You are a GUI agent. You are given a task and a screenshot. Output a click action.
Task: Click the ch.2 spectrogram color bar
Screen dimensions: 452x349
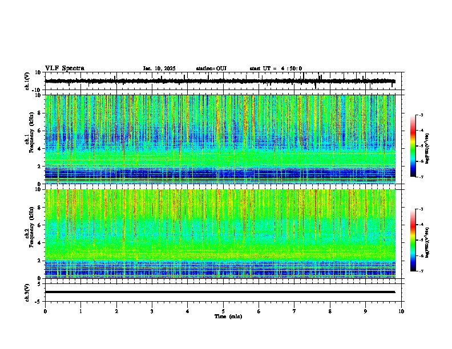pyautogui.click(x=413, y=240)
